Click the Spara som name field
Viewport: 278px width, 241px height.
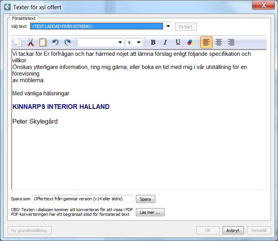click(82, 199)
